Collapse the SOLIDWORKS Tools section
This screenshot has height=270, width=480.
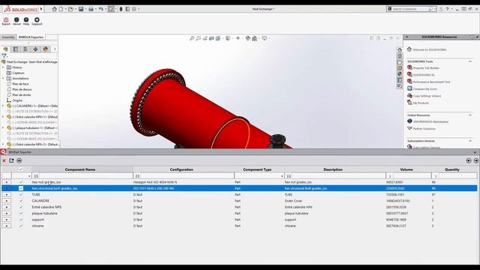[x=470, y=61]
